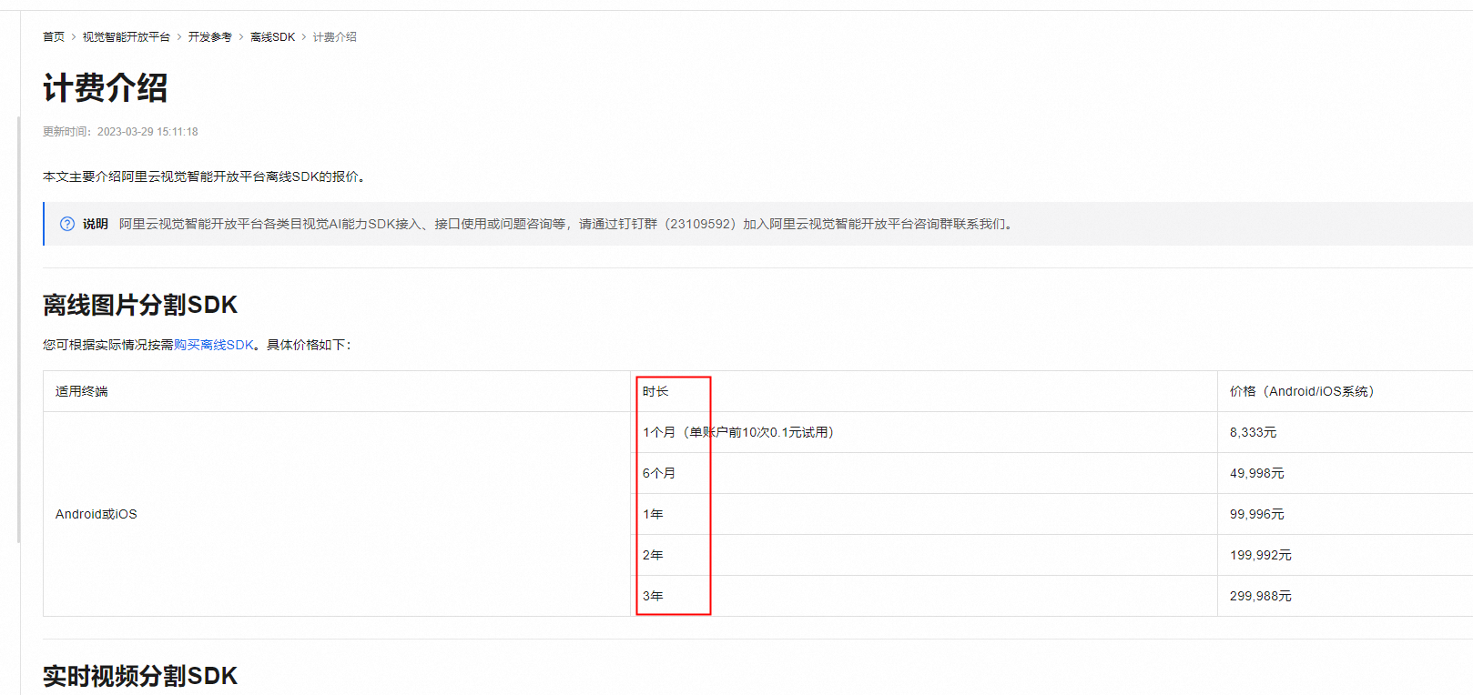
Task: Click the 8,333元 price cell
Action: [1346, 432]
